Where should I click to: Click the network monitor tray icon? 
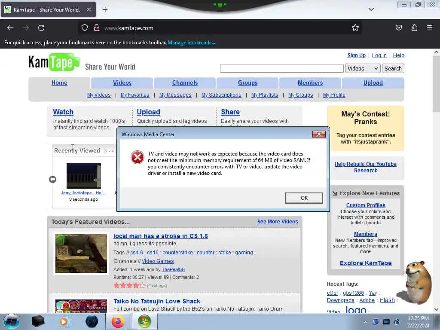[386, 322]
